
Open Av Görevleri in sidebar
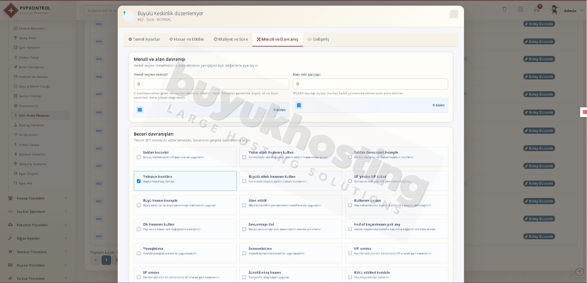pos(28,135)
